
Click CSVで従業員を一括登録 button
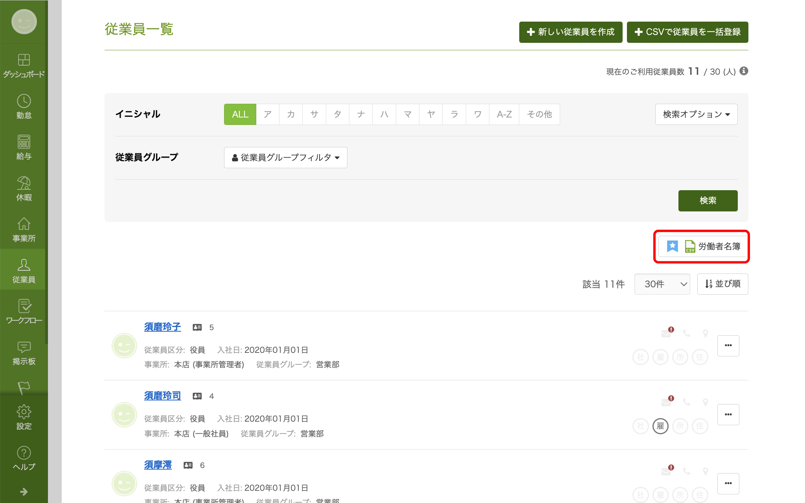(x=687, y=32)
